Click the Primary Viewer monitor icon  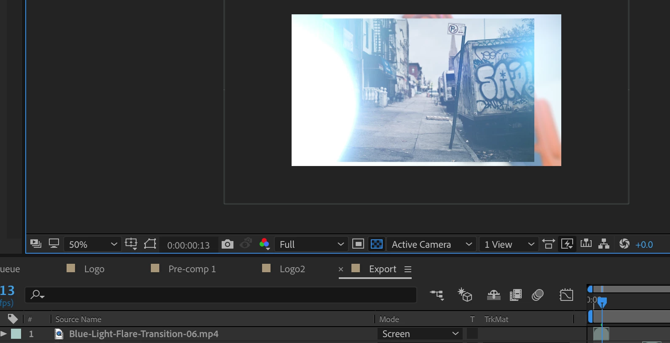(54, 244)
